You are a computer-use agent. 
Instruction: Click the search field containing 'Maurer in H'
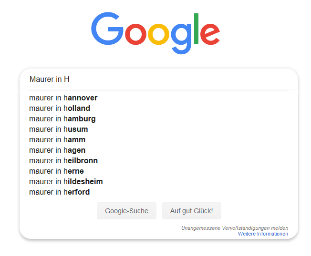tap(159, 79)
